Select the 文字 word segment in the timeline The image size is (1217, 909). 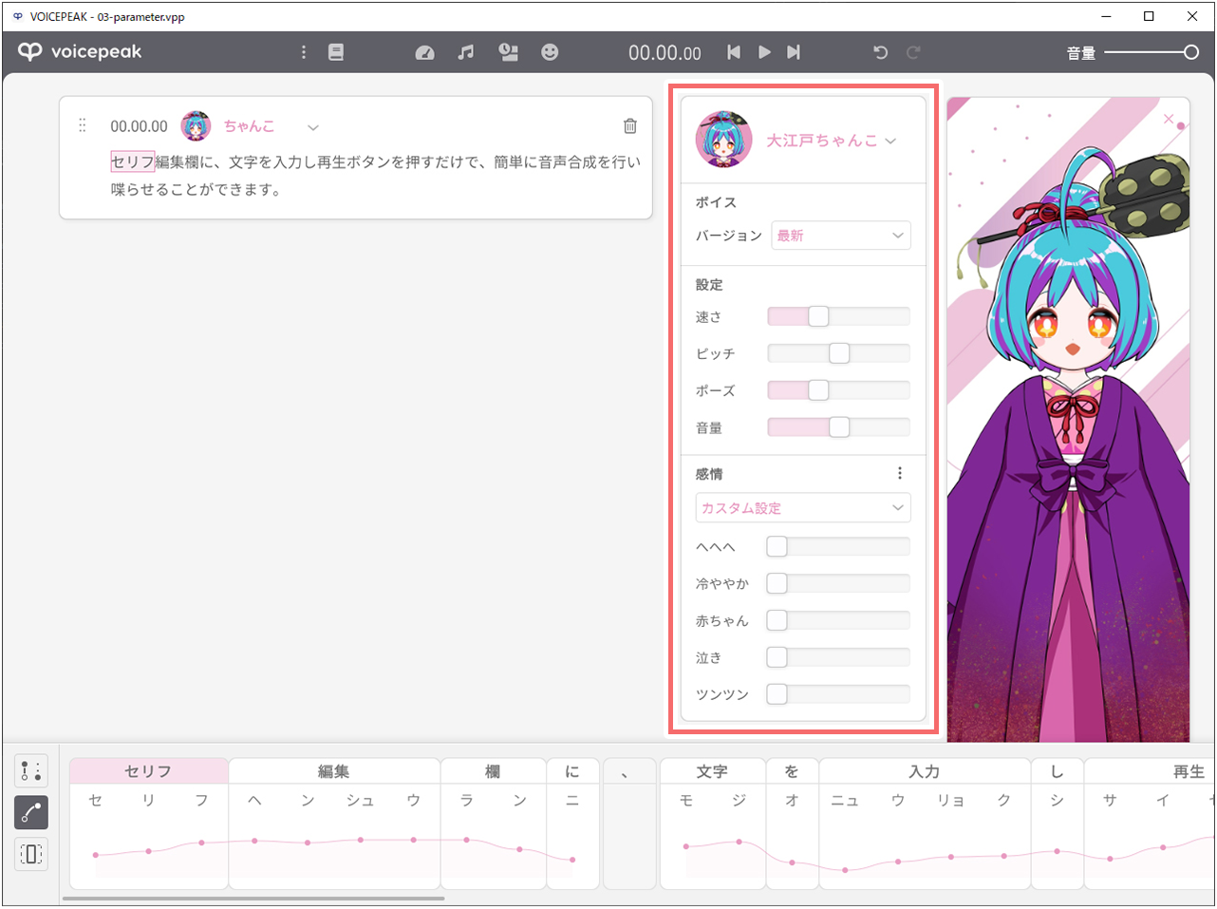[x=712, y=771]
